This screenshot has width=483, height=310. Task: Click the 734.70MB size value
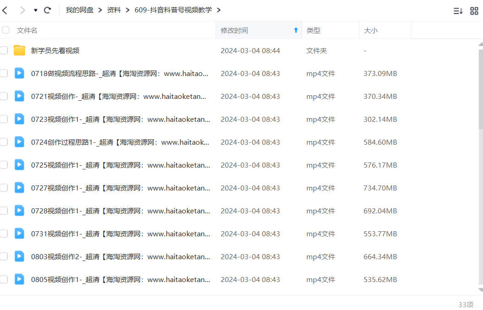click(380, 188)
